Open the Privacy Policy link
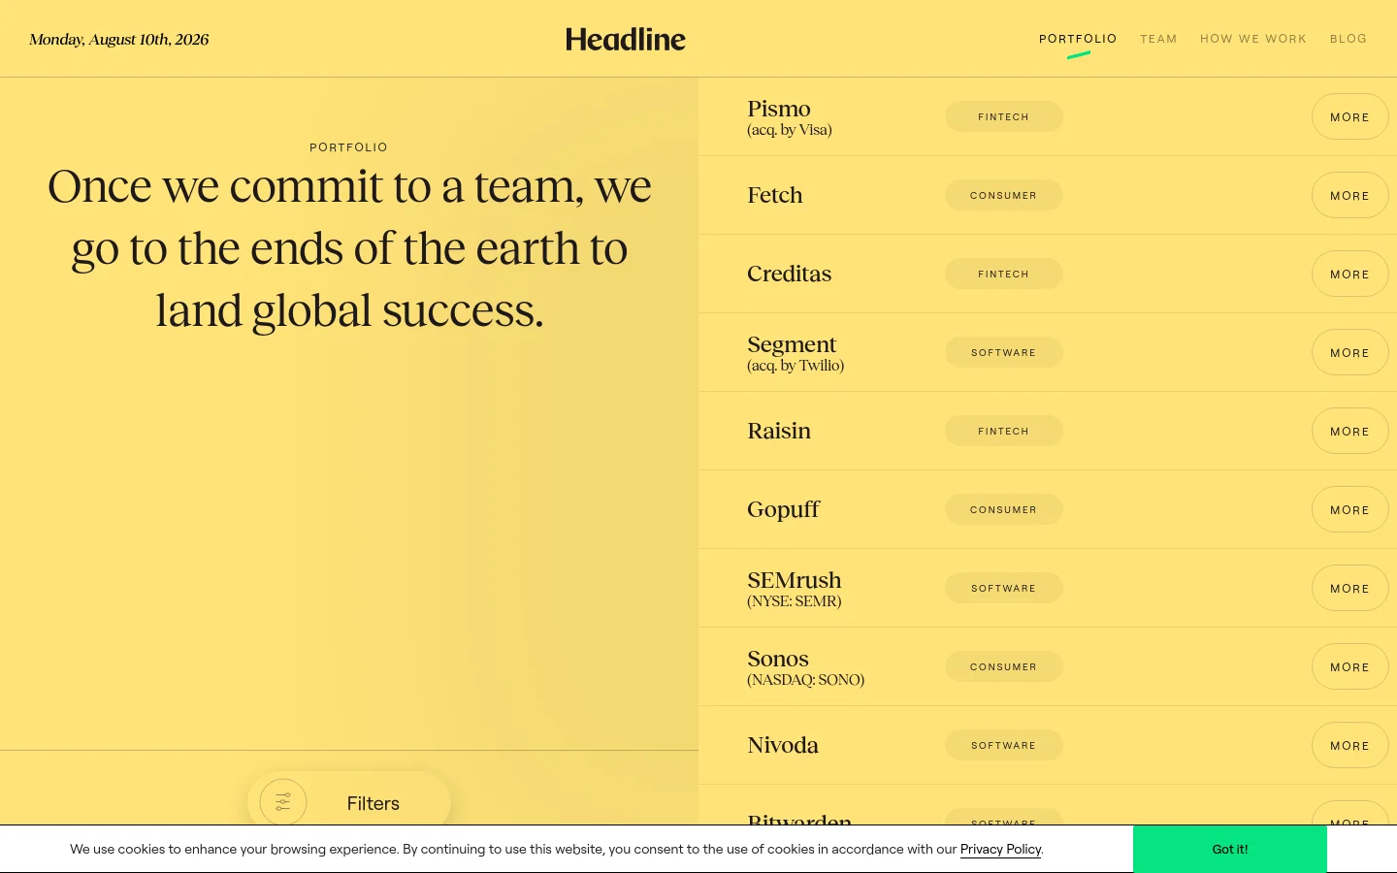The image size is (1397, 873). pyautogui.click(x=1000, y=849)
